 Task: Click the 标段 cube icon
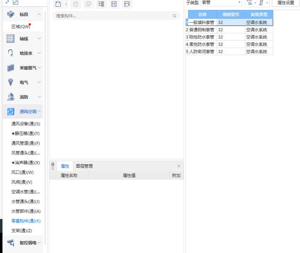click(10, 14)
